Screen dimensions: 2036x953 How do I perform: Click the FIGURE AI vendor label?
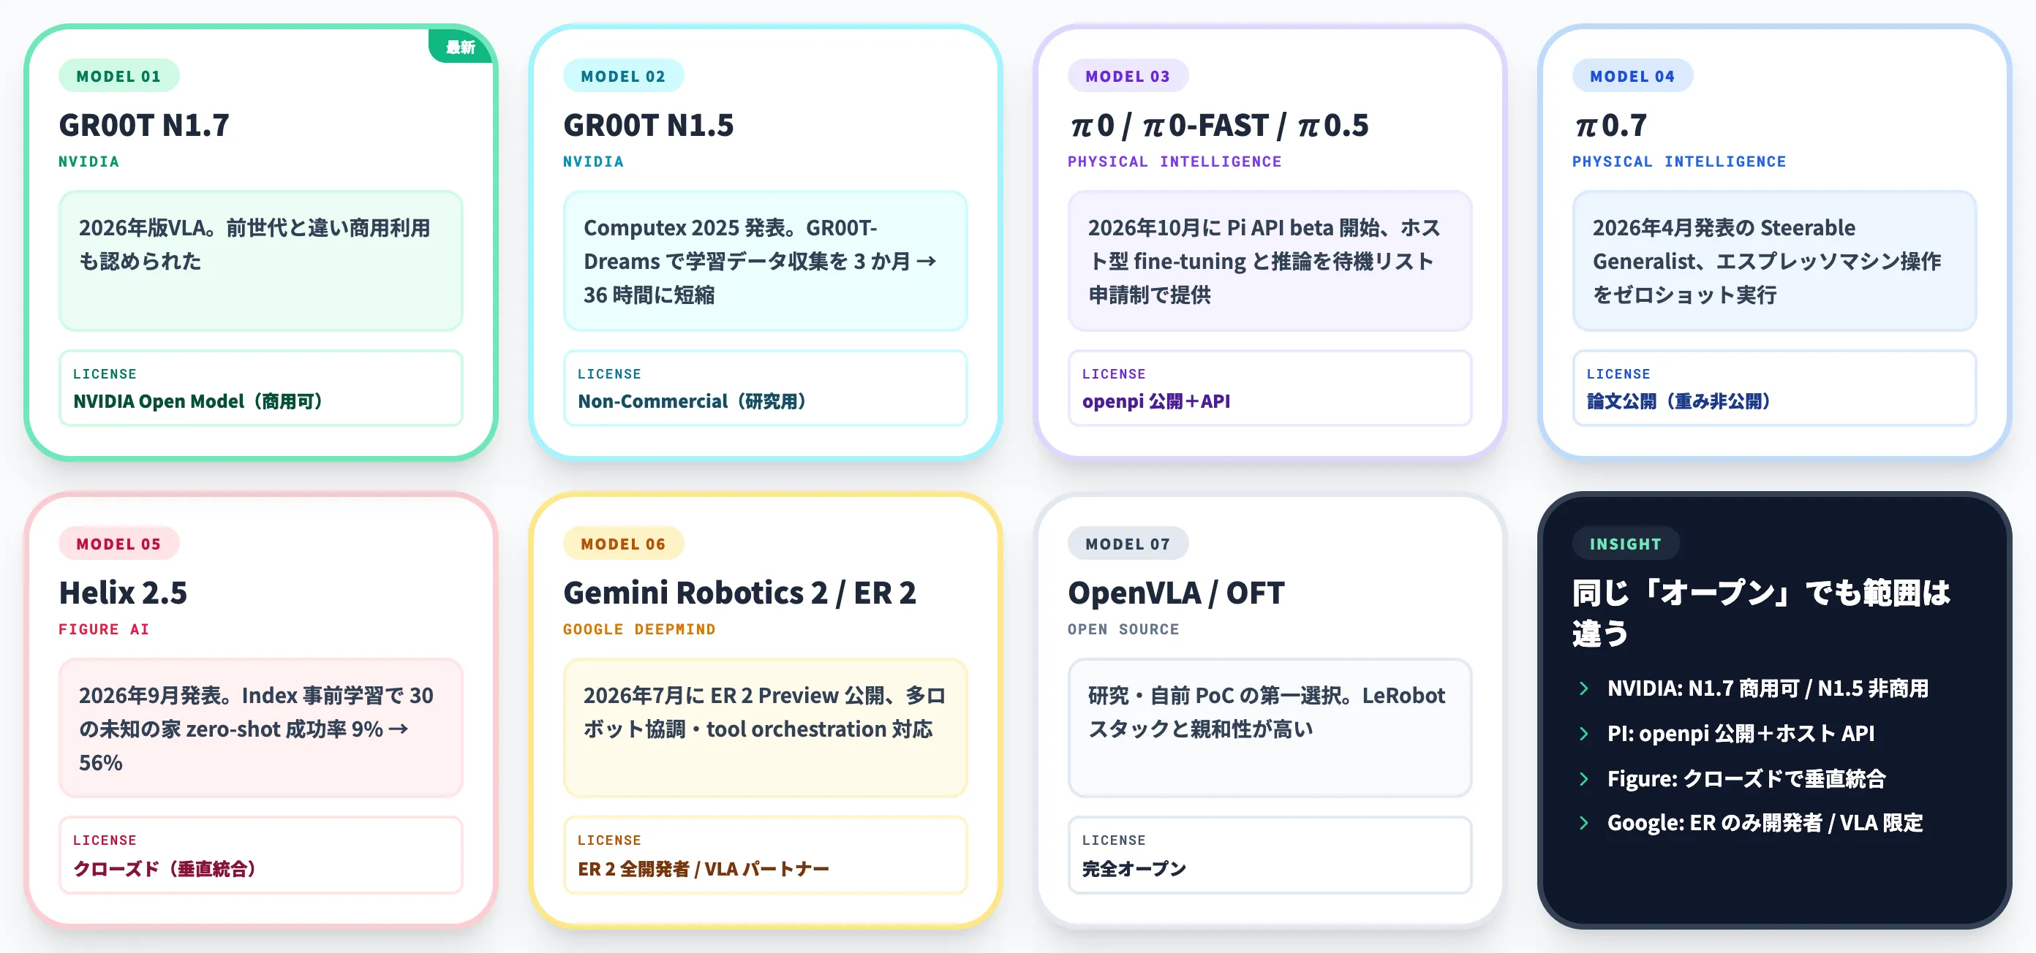tap(104, 629)
